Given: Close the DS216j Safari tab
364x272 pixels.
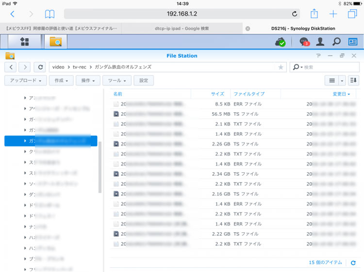Looking at the screenshot, I should [248, 29].
